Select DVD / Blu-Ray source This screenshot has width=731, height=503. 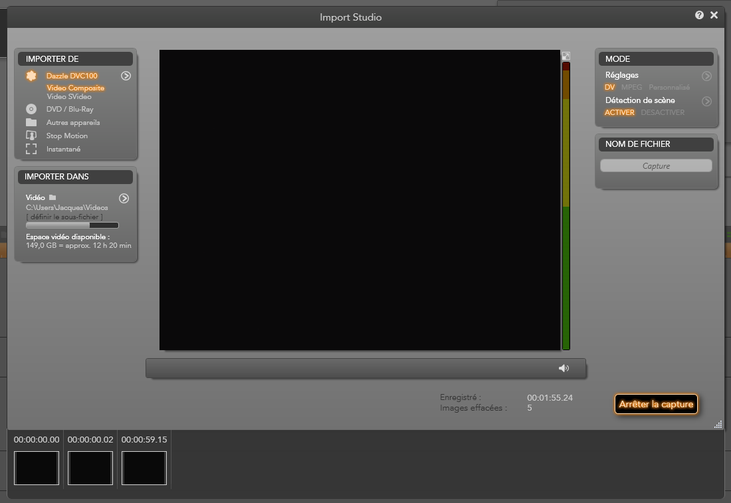click(70, 109)
